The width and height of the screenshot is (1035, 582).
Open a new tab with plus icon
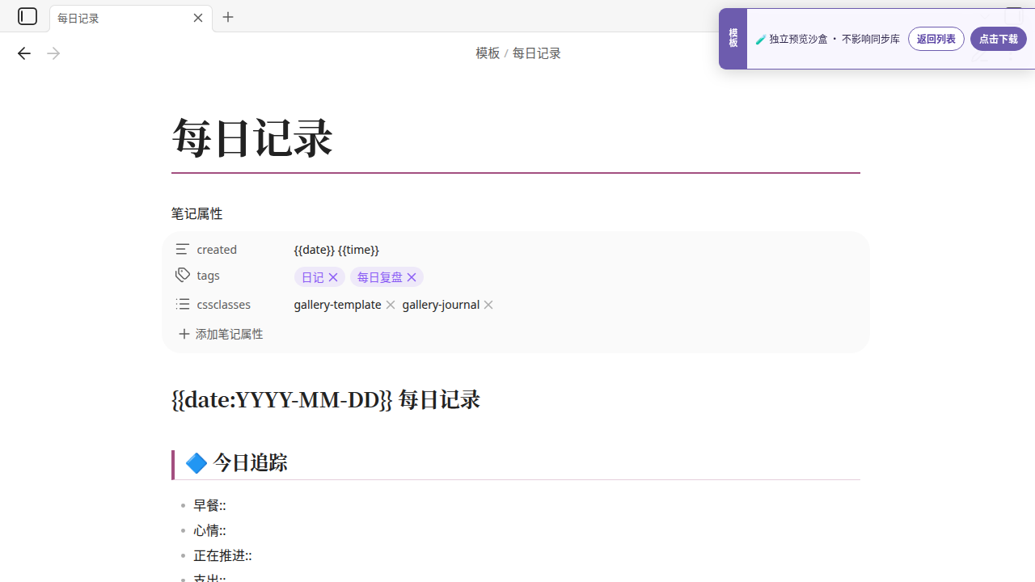[228, 17]
